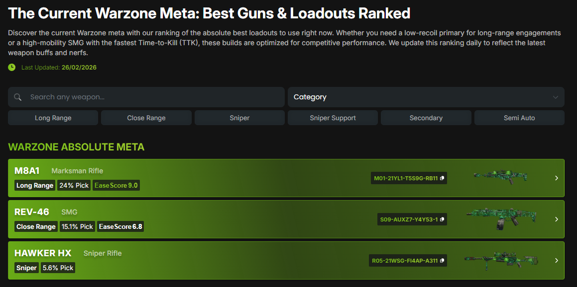Copy the M8A1 loadout code icon
577x287 pixels.
(x=442, y=178)
